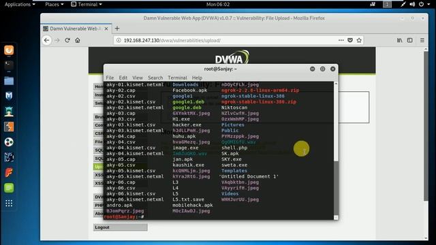
Task: Click andro.apk in the terminal listing
Action: [119, 205]
